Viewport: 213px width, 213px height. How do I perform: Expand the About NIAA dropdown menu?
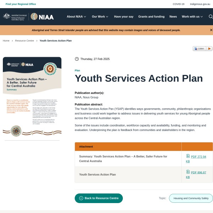76,17
